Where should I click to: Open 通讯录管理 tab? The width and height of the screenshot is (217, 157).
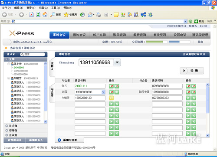pyautogui.click(x=200, y=35)
